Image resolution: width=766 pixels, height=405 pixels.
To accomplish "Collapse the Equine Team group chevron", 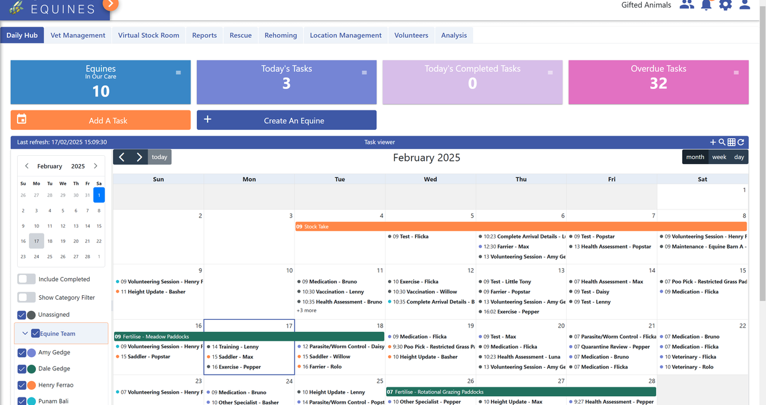I will click(x=25, y=334).
